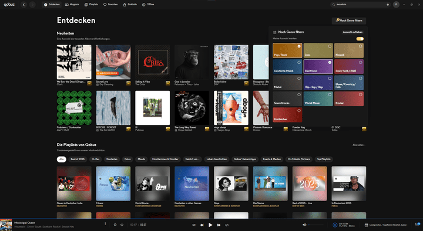Click the filter icon in the genre panel header
This screenshot has height=231, width=423.
click(274, 32)
